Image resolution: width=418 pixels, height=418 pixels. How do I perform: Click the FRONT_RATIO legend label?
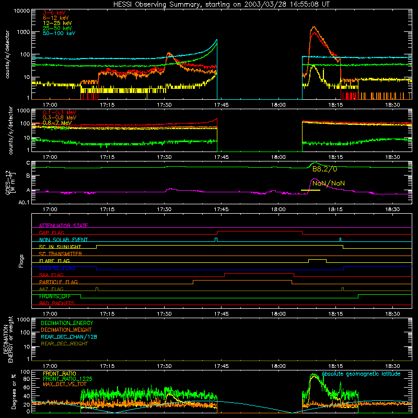pyautogui.click(x=60, y=374)
